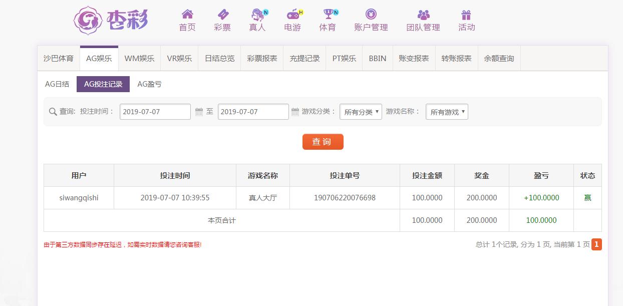Screen dimensions: 623x306
Task: Click the team people icon above 团队管理
Action: click(x=423, y=15)
